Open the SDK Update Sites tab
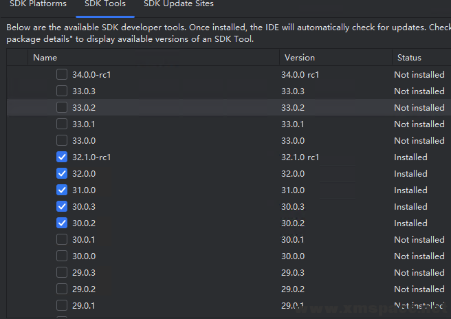This screenshot has height=319, width=451. click(179, 4)
